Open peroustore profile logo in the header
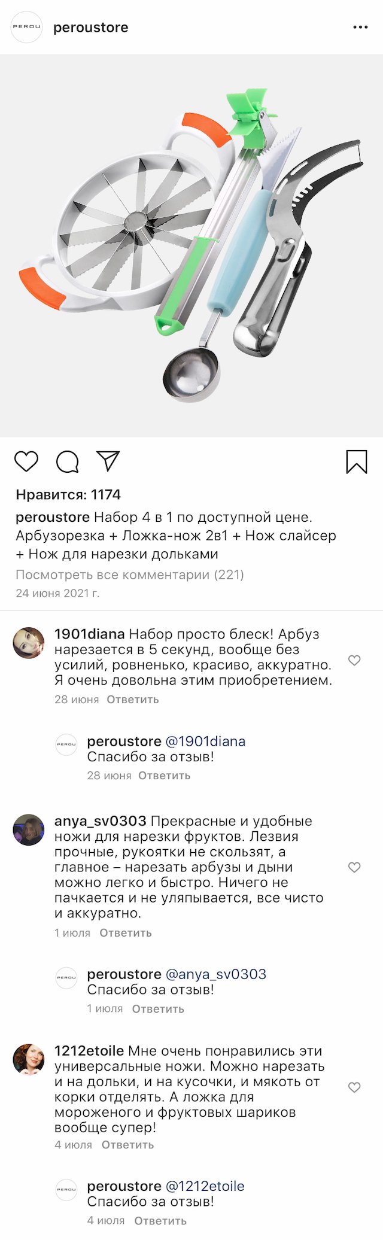Image resolution: width=383 pixels, height=1240 pixels. click(27, 27)
